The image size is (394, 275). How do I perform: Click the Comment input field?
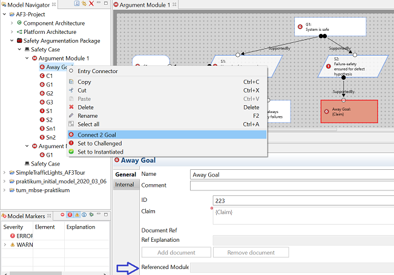click(292, 186)
